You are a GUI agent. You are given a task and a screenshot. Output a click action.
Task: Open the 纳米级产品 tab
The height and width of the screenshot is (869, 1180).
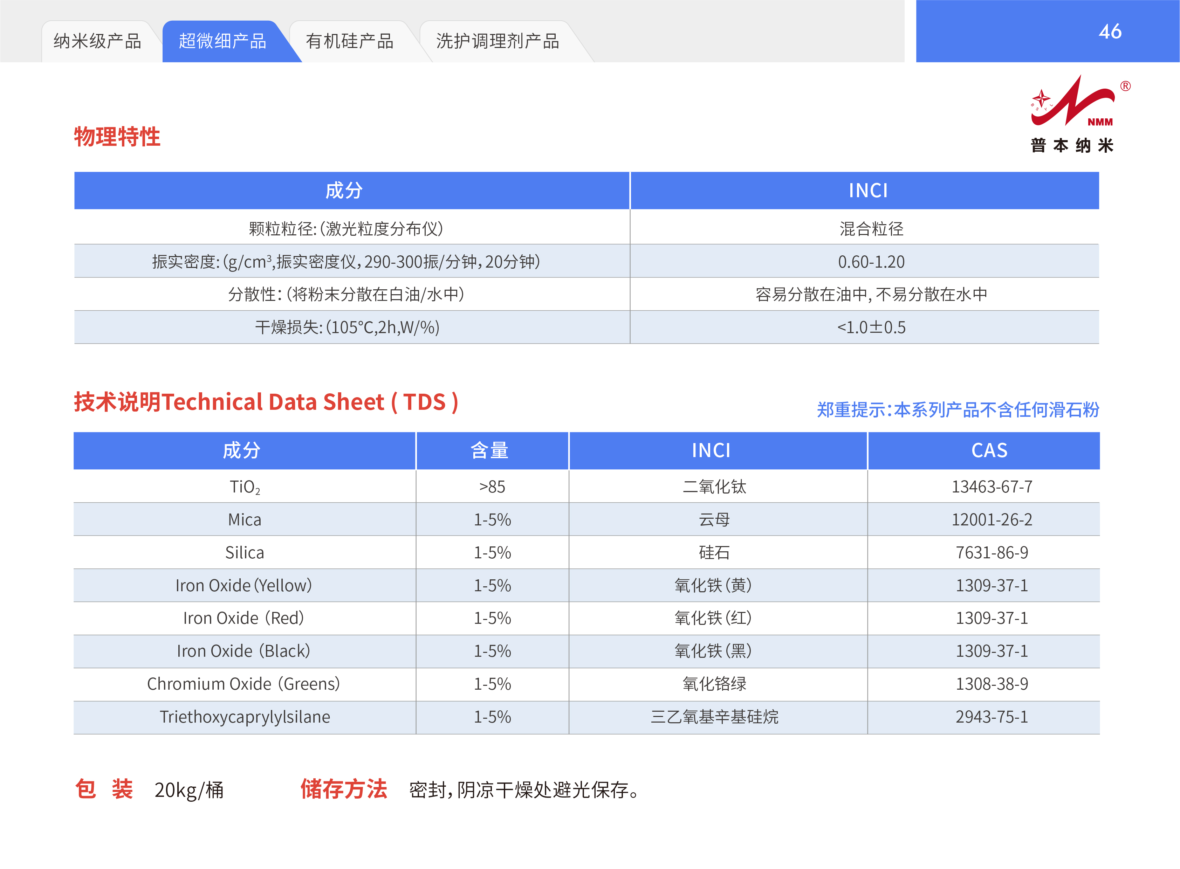[x=97, y=42]
